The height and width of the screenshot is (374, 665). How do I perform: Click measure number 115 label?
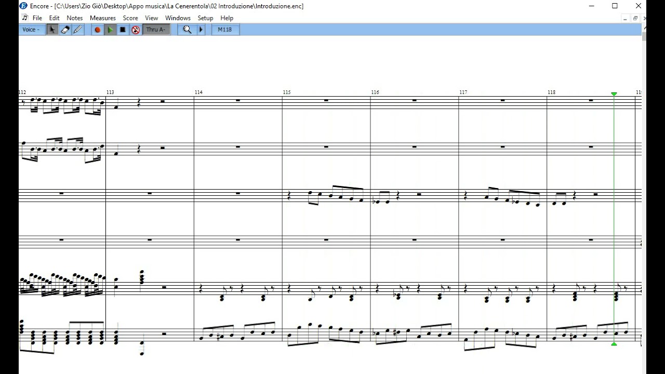[287, 92]
